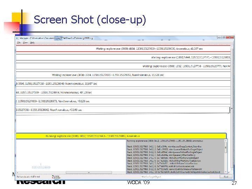Click stack line 5 ZwWaitForSingleObject

click(163, 158)
